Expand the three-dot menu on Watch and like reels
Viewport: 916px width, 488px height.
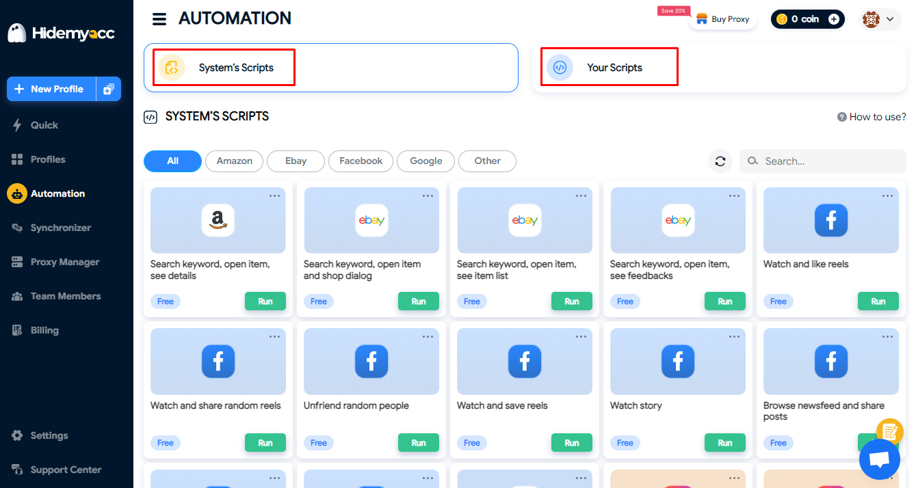pos(887,195)
